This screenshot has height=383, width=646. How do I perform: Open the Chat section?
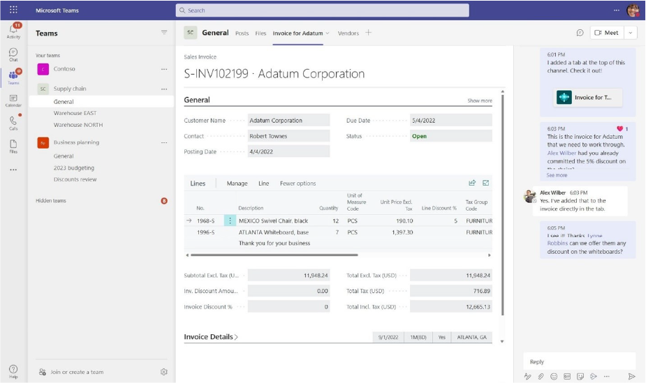(13, 54)
